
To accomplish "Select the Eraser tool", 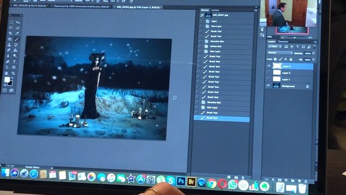I will coord(9,50).
